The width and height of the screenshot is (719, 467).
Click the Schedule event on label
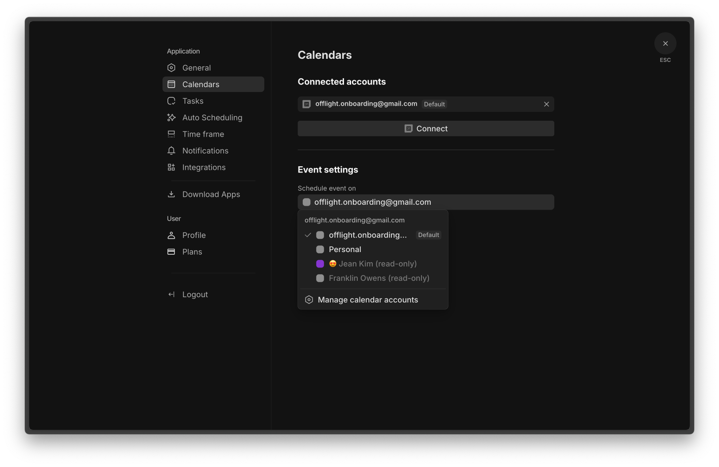click(327, 188)
